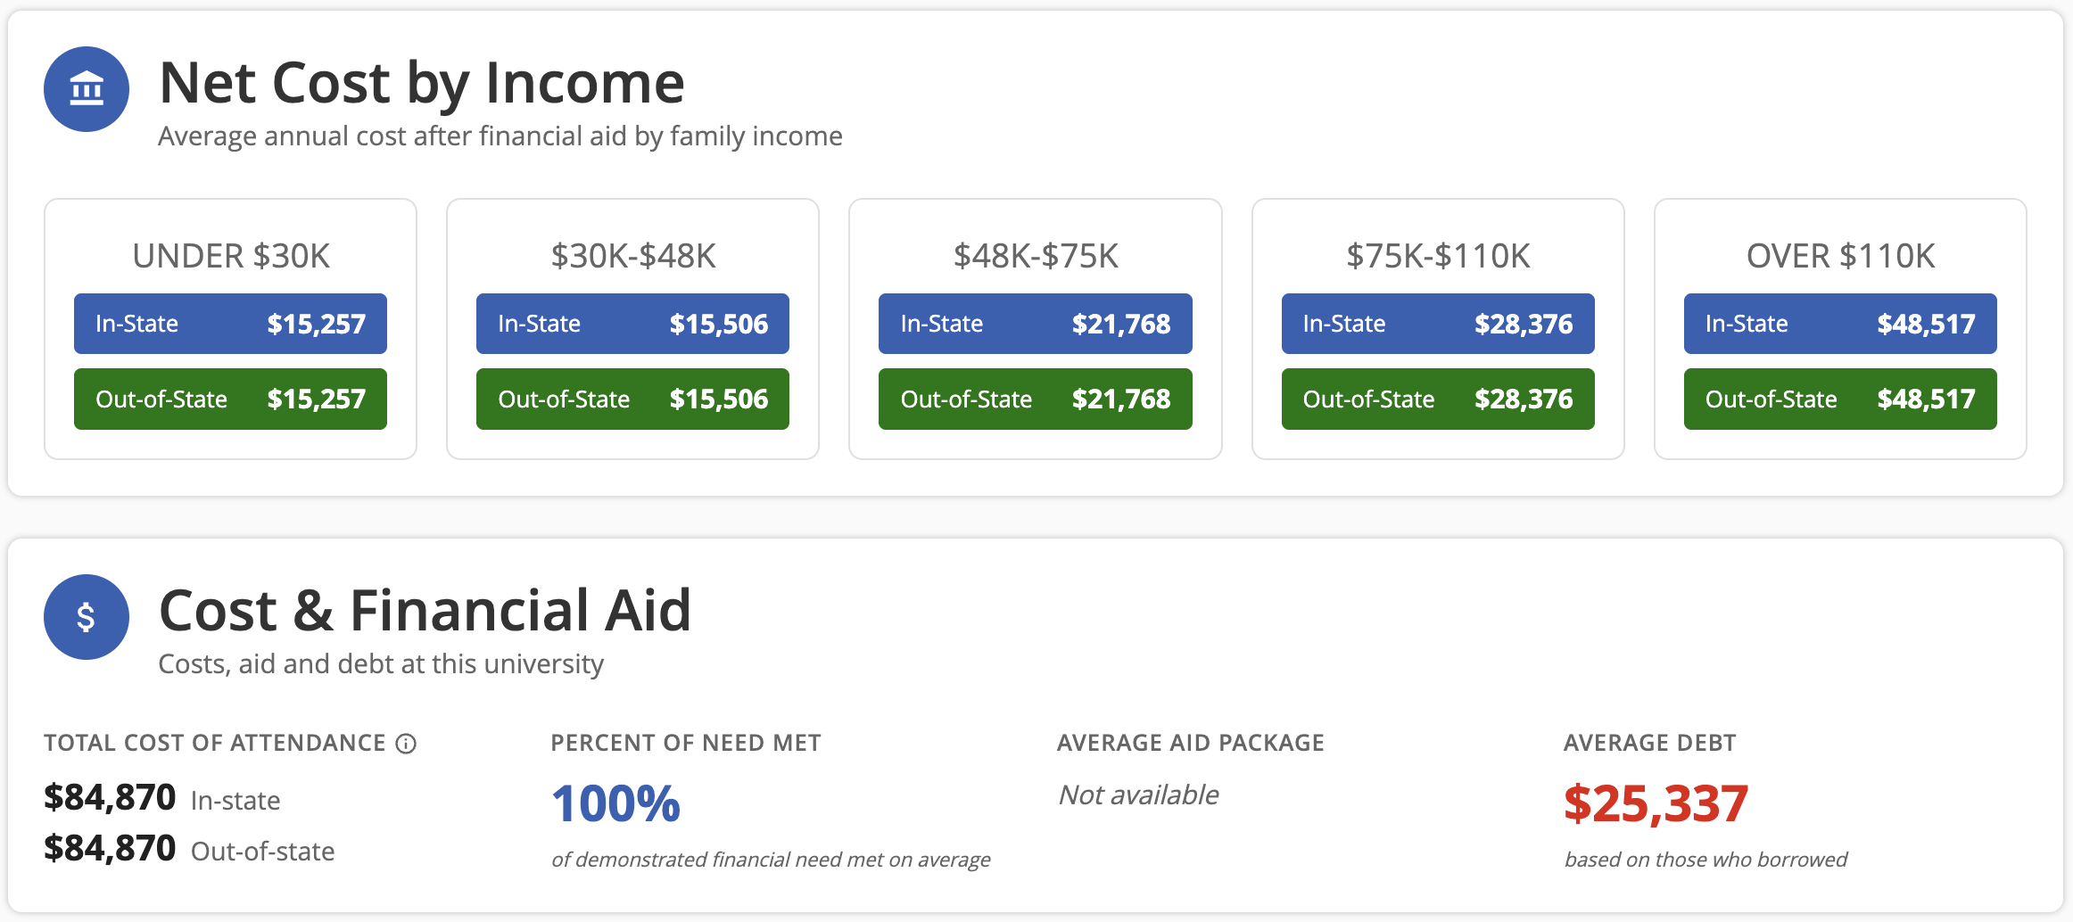Click the $84,870 In-state cost value

pyautogui.click(x=110, y=797)
